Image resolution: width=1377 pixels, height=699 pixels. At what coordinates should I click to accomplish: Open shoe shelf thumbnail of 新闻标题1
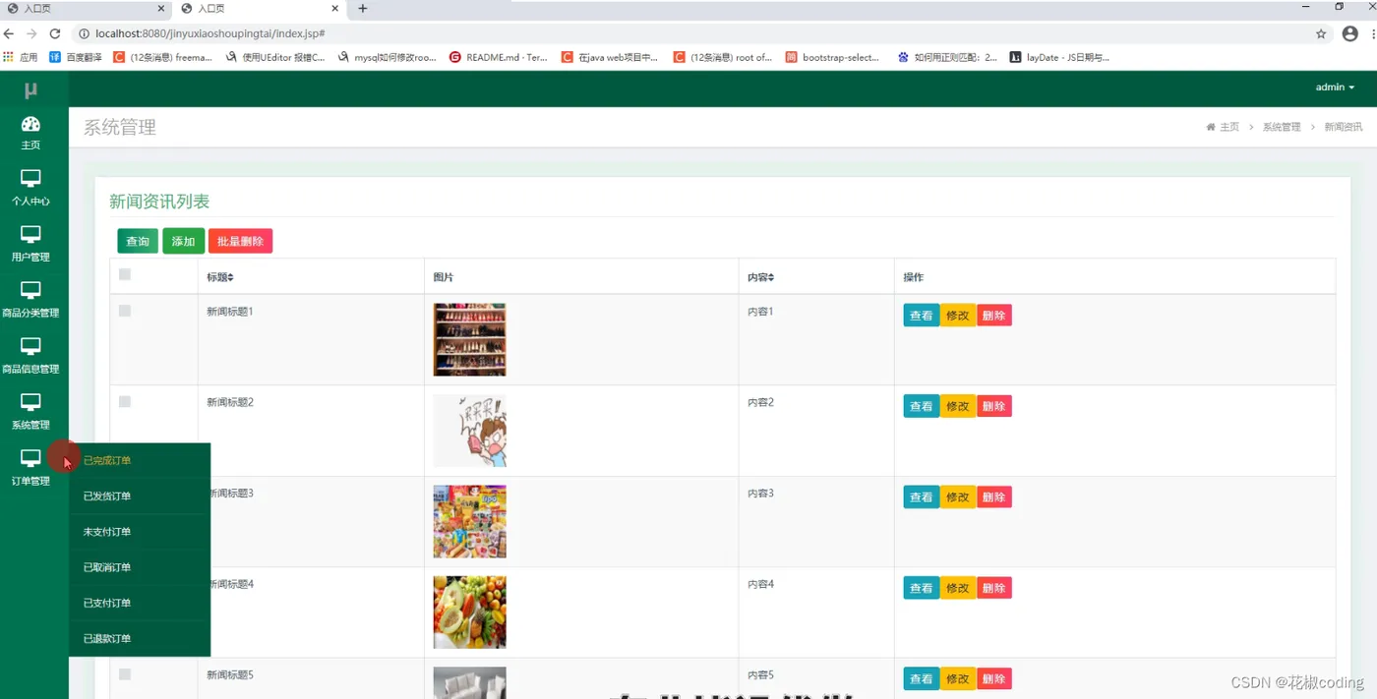pyautogui.click(x=469, y=339)
